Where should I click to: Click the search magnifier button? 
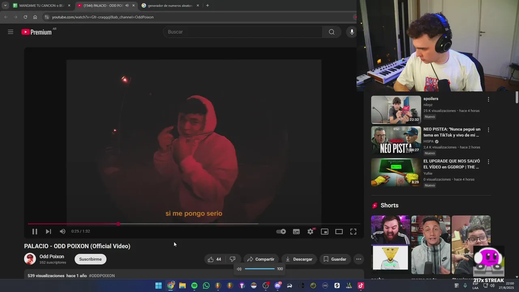(332, 32)
